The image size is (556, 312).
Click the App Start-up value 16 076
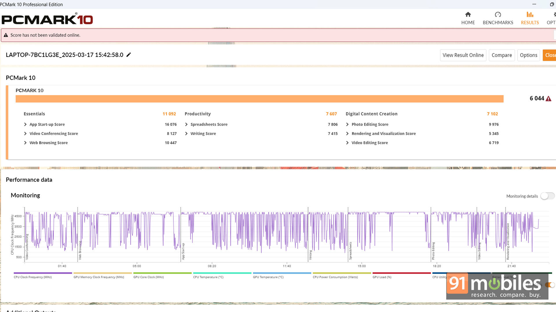coord(171,124)
